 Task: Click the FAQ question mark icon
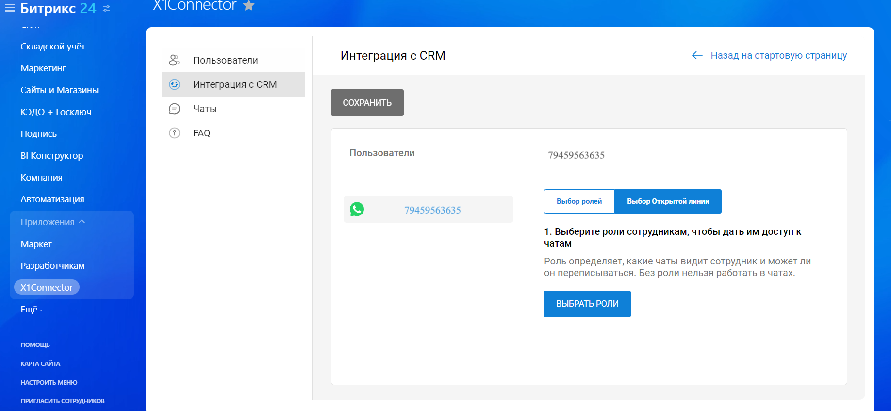tap(174, 133)
